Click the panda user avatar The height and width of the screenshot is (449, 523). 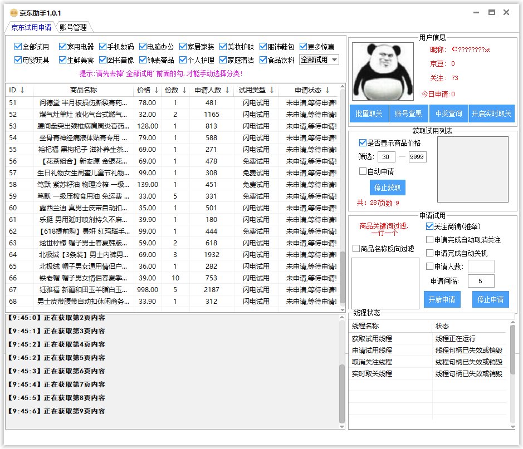(x=383, y=72)
